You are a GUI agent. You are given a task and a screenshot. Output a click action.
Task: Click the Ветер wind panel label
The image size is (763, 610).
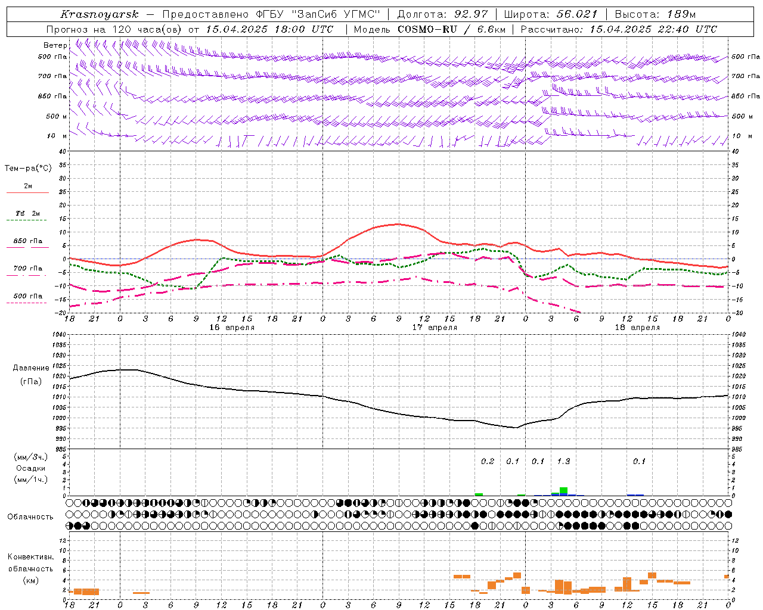point(55,45)
